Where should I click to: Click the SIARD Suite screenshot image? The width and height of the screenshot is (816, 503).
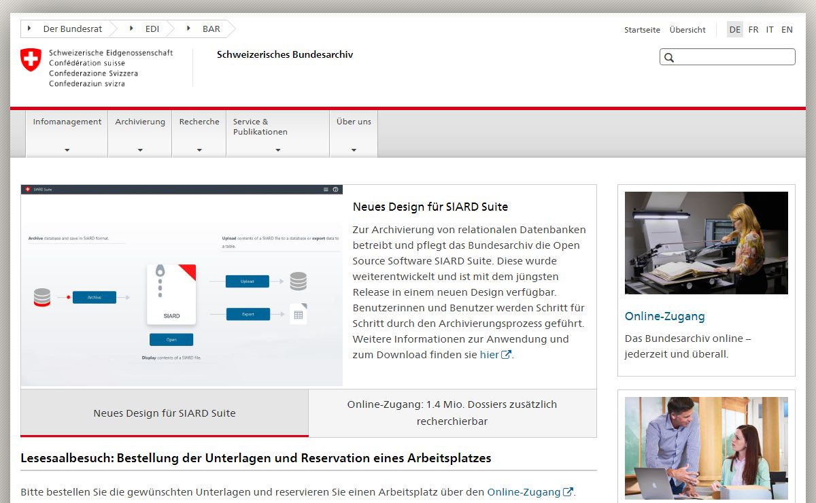[x=182, y=285]
